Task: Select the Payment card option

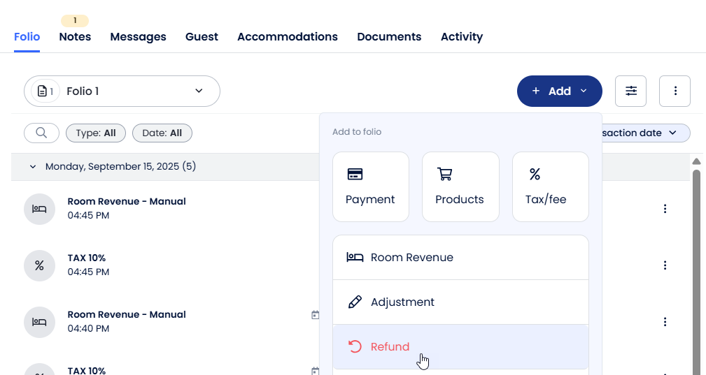Action: click(x=370, y=186)
